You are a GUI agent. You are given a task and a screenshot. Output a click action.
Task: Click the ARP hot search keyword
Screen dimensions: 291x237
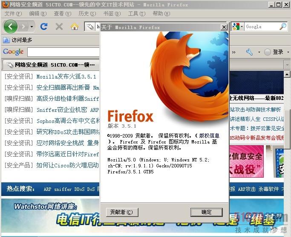click(x=48, y=189)
